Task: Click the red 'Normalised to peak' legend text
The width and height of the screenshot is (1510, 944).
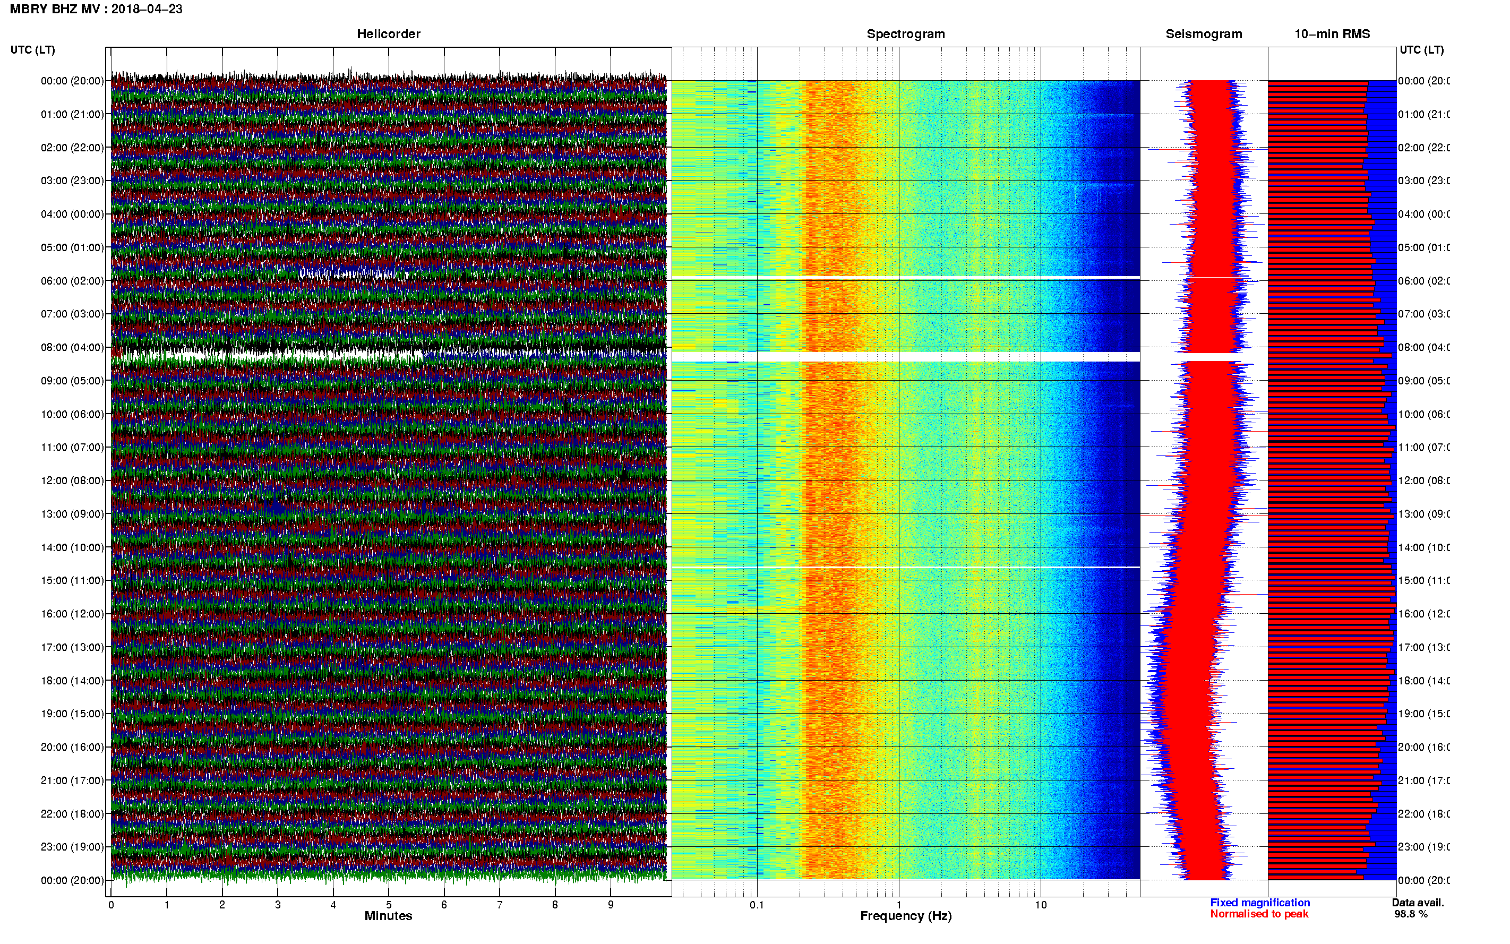Action: [1259, 914]
